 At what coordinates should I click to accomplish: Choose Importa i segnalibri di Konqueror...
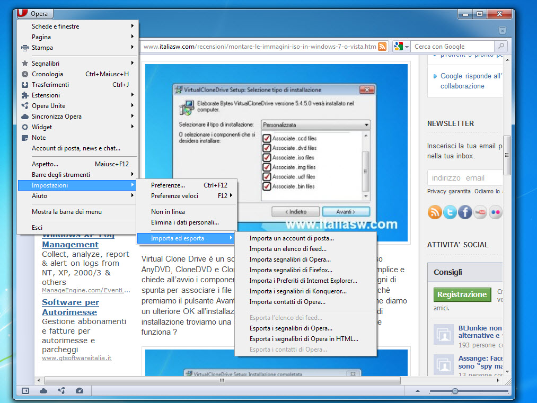(x=305, y=291)
